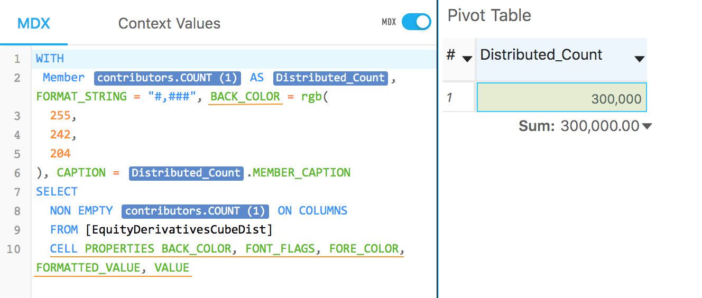Expand the Sum aggregation dropdown
Viewport: 702px width, 298px height.
(646, 126)
